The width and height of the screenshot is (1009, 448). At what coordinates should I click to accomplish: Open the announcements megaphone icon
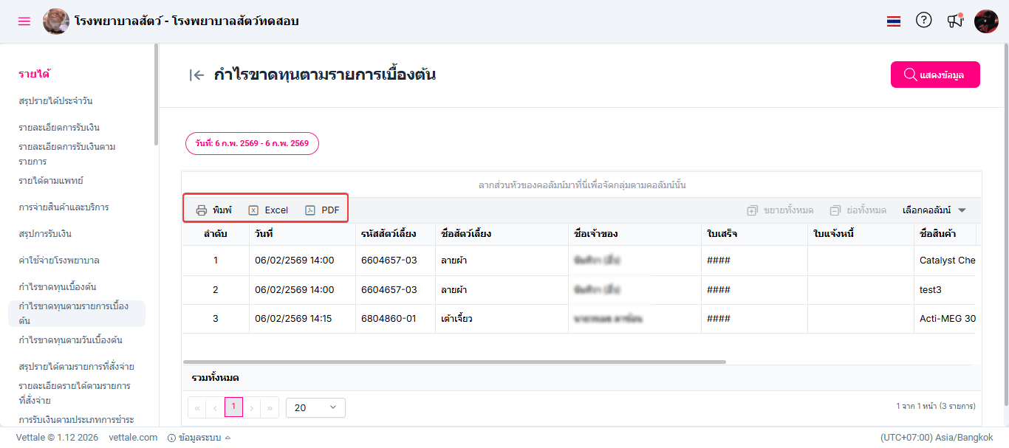[955, 21]
